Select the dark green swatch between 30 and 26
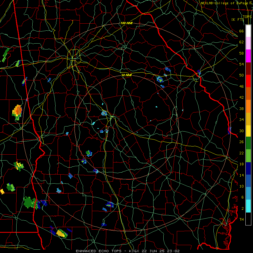The height and width of the screenshot is (253, 253). pos(248,143)
